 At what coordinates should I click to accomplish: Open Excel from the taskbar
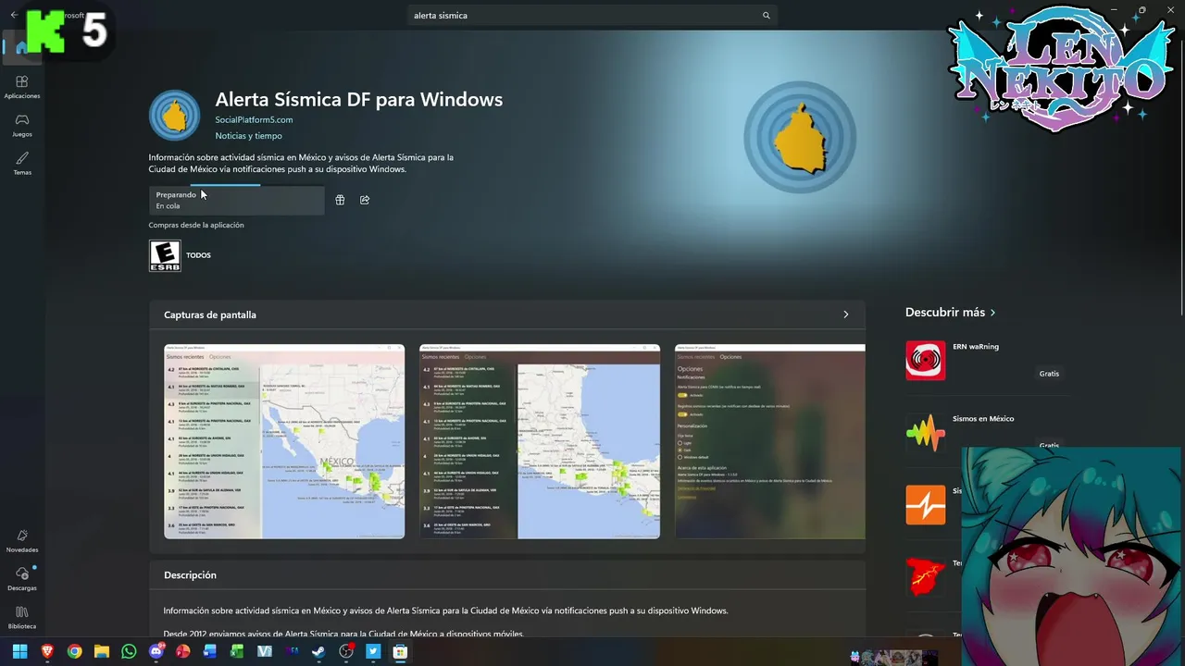coord(237,651)
